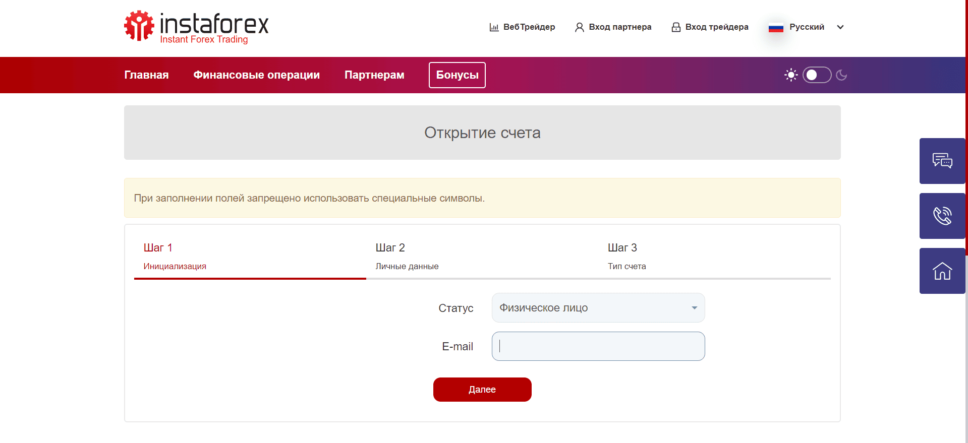
Task: Click the sun light-mode icon
Action: pos(791,75)
